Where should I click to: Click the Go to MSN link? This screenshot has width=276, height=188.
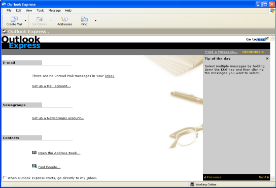pos(257,39)
